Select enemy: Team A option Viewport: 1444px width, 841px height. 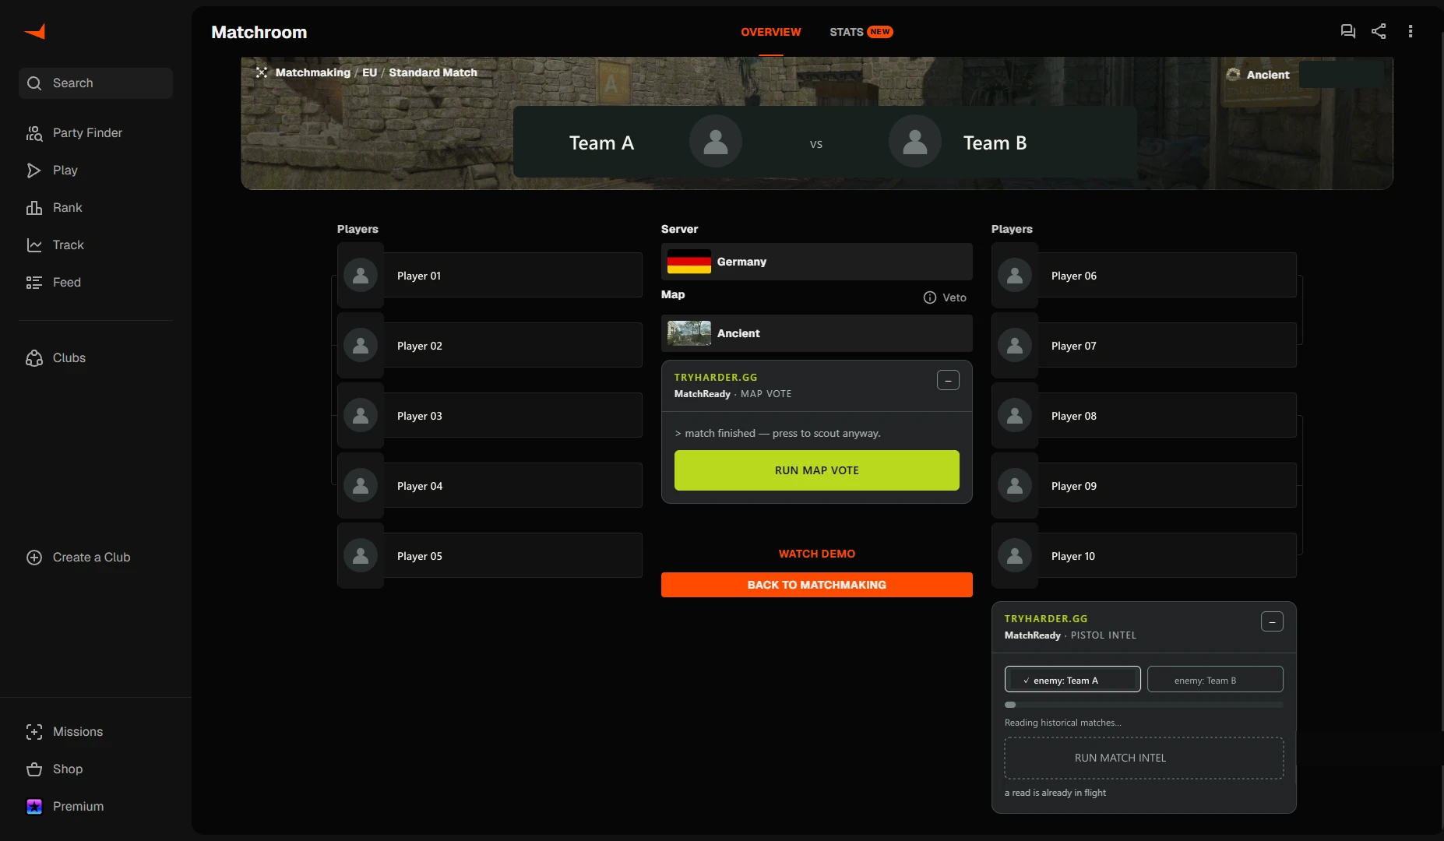pyautogui.click(x=1072, y=679)
